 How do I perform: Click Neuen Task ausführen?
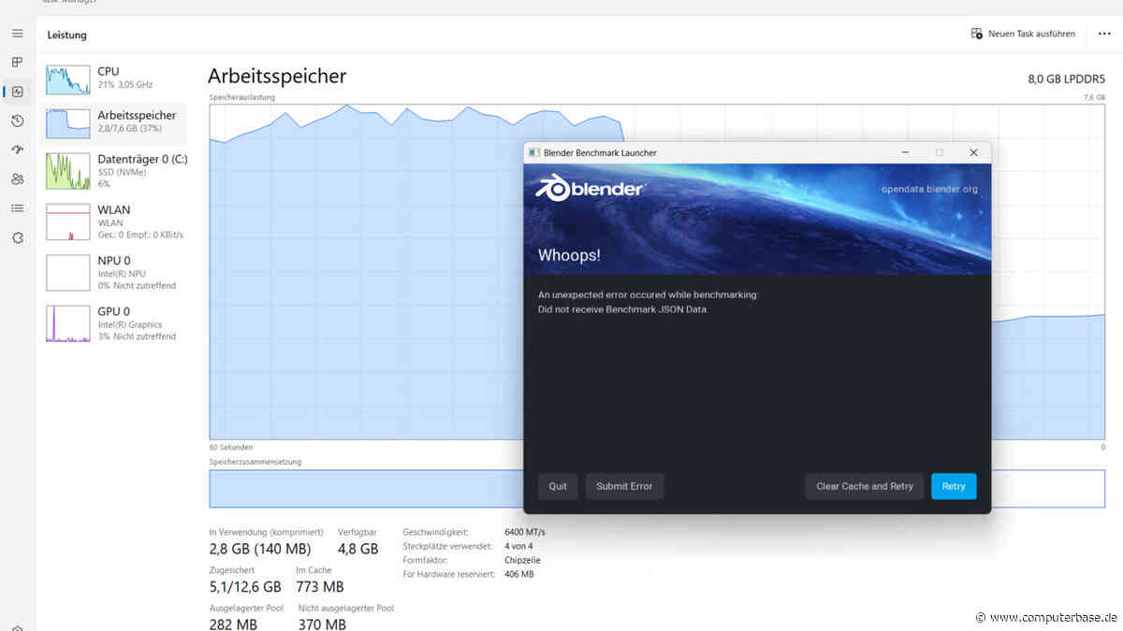[x=1024, y=34]
